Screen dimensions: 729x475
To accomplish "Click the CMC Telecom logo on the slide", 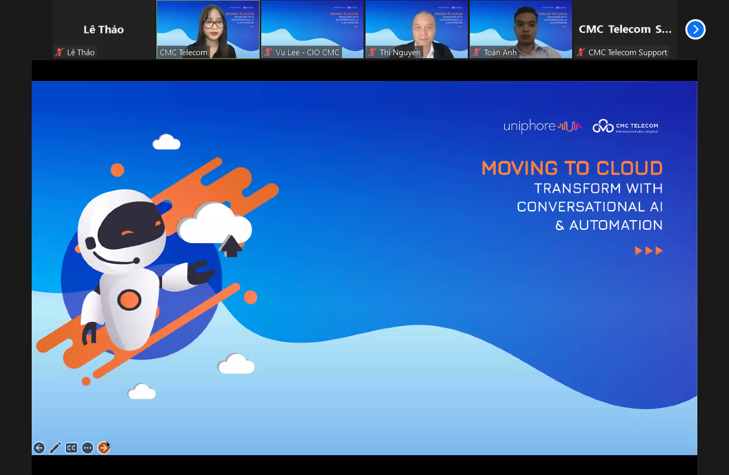I will click(x=625, y=126).
